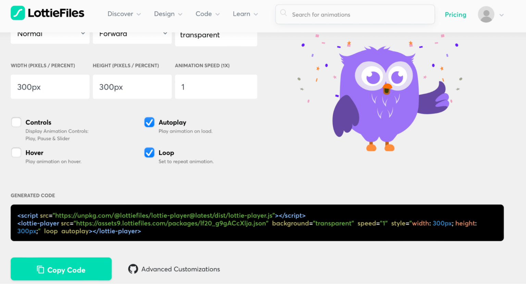Click the LottieFiles logo
The width and height of the screenshot is (526, 284).
click(47, 13)
